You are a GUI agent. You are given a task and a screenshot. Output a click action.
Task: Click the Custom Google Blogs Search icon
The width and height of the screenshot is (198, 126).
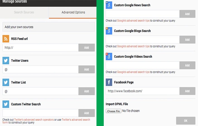109,31
